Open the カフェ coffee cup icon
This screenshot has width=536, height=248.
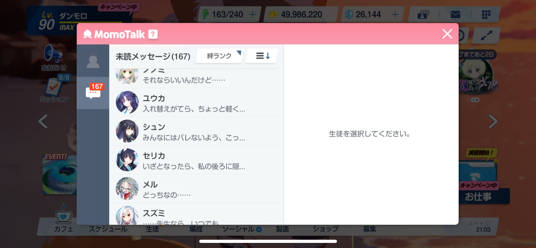point(64,218)
